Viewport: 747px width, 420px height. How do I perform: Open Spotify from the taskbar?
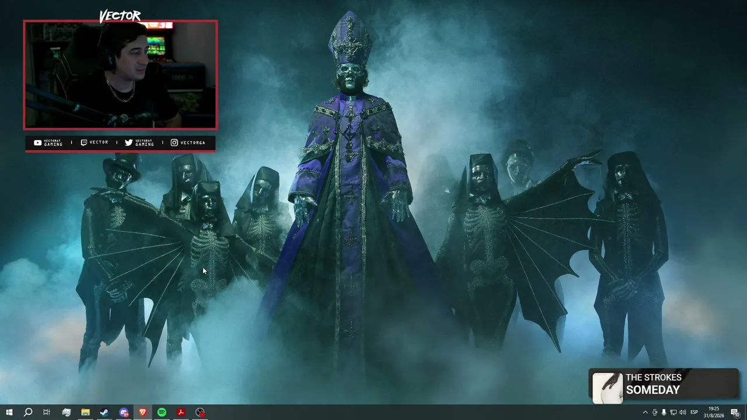coord(162,412)
